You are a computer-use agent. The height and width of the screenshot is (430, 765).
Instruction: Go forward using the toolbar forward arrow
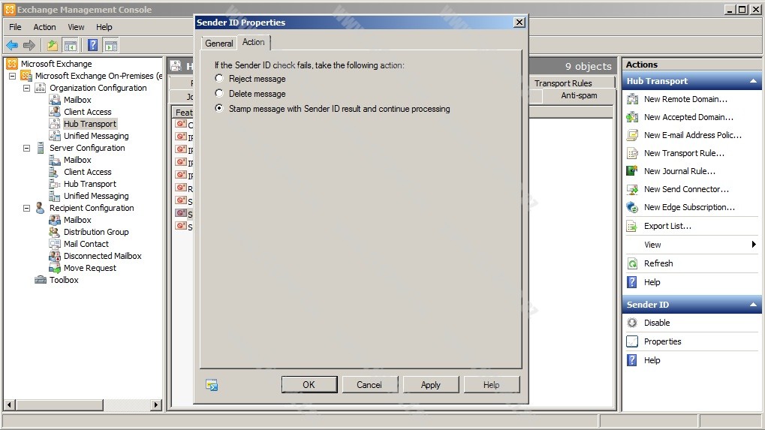pos(29,45)
